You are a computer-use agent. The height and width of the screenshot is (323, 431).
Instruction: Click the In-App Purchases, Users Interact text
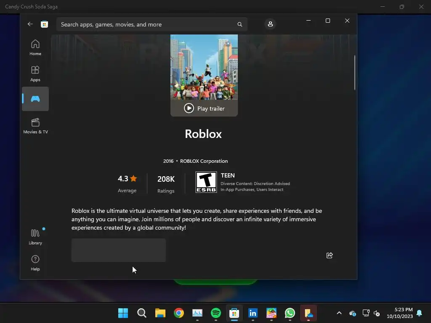coord(252,190)
